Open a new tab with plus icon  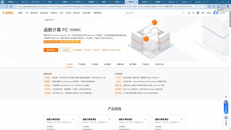tap(207, 2)
